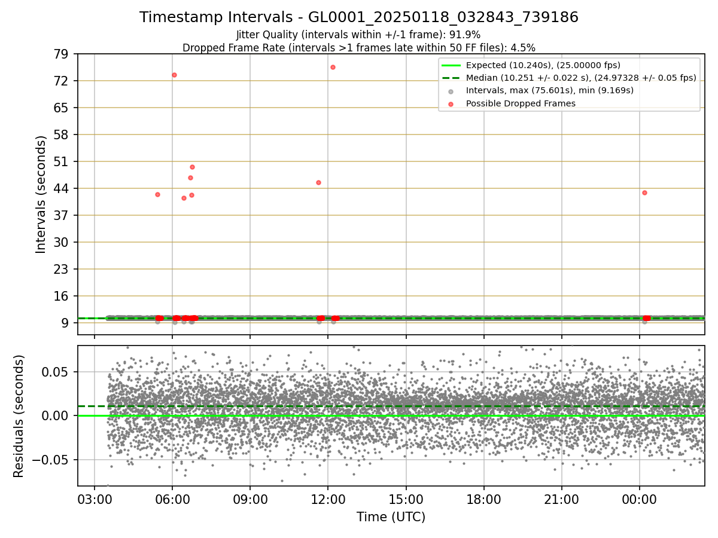
Task: Select the 'Jitter Quality' 91.9% subtitle line
Action: pos(358,35)
